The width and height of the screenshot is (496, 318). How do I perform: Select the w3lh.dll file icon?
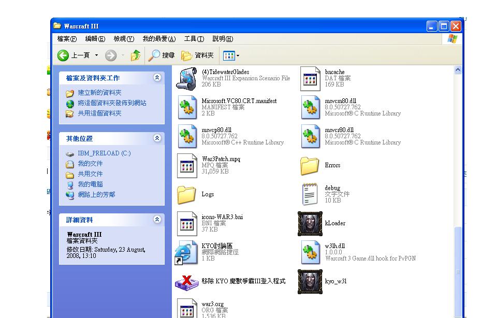[310, 253]
